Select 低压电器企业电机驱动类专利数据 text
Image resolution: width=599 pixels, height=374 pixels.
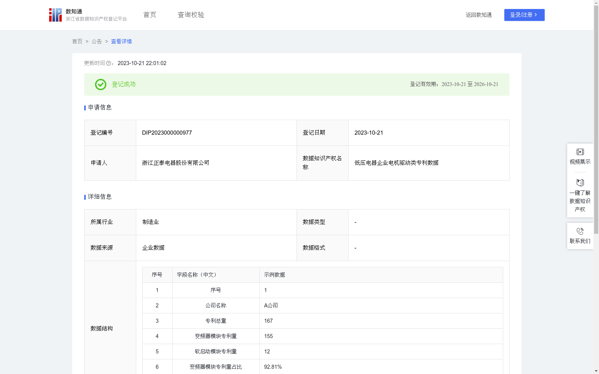click(396, 163)
